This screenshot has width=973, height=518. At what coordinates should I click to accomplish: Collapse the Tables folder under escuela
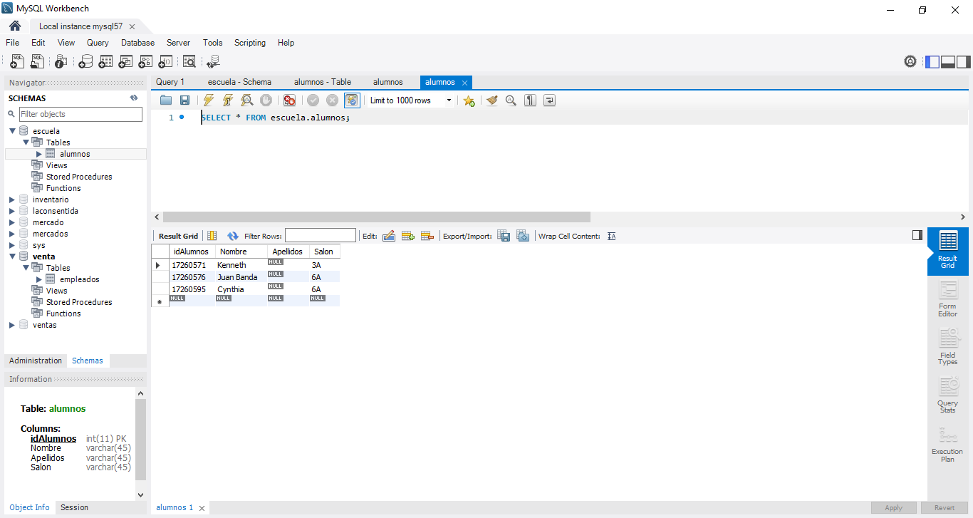point(26,143)
